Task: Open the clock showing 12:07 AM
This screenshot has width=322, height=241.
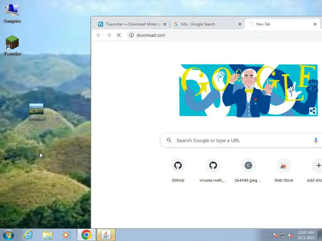Action: (306, 235)
